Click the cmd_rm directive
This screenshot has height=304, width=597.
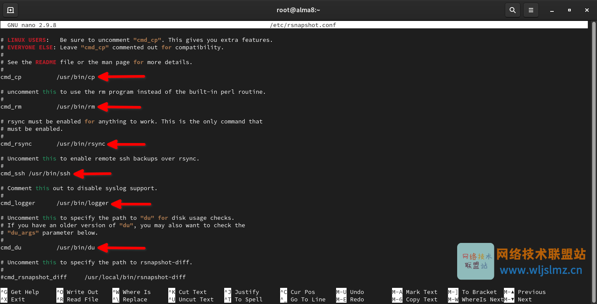(11, 107)
